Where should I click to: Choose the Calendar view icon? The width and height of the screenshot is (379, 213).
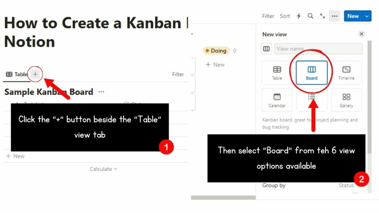[x=276, y=100]
